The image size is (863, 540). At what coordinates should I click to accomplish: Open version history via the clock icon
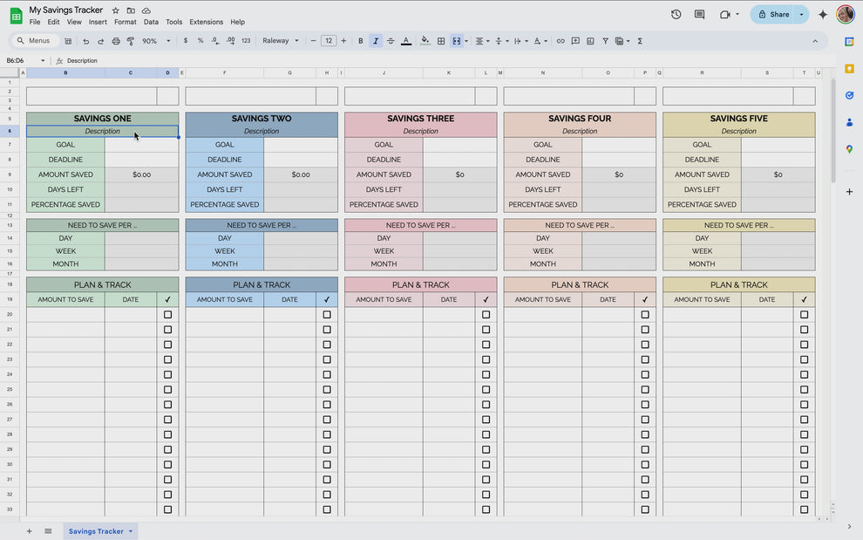pyautogui.click(x=677, y=14)
